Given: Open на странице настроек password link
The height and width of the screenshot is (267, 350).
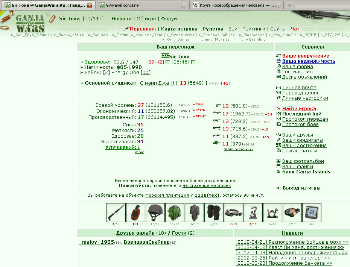Looking at the screenshot, I should tap(207, 185).
